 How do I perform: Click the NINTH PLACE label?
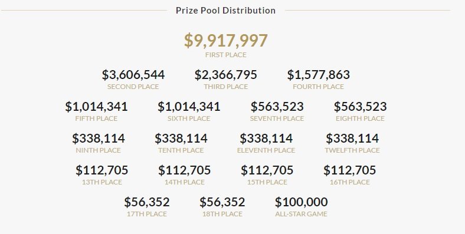point(98,150)
